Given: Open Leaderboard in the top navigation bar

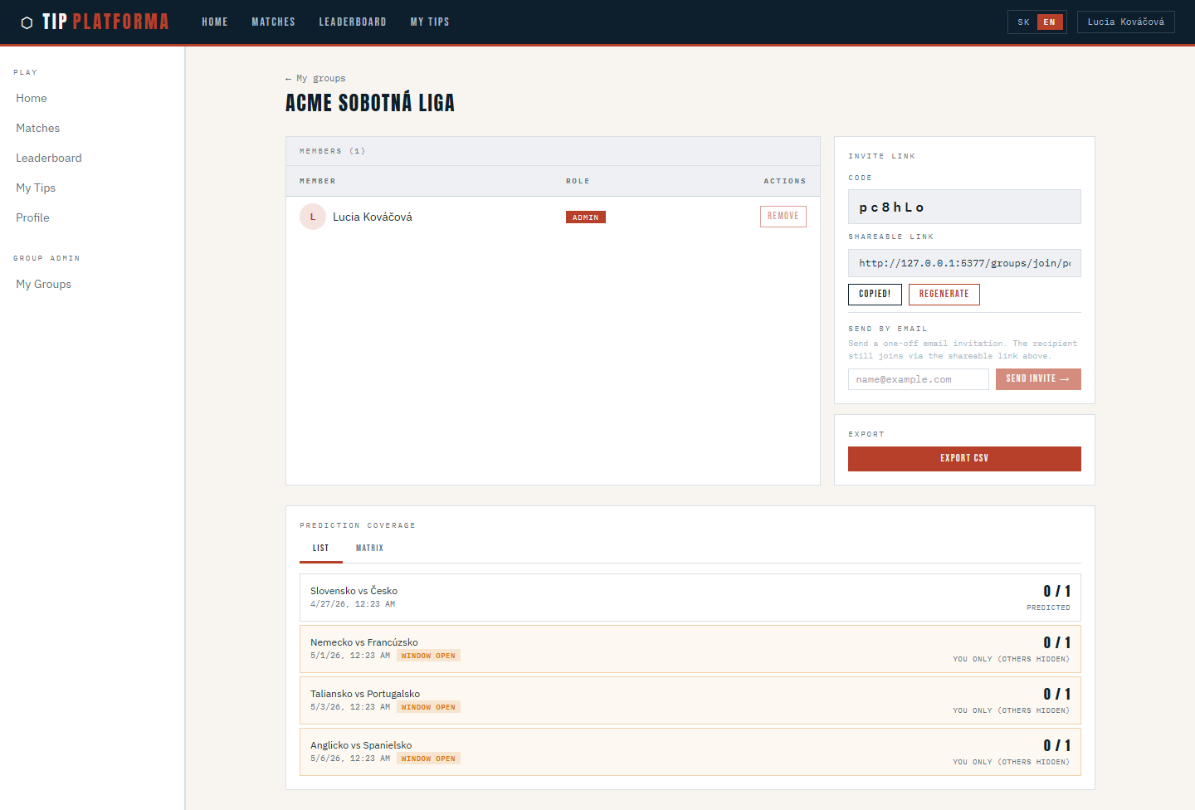Looking at the screenshot, I should pyautogui.click(x=352, y=22).
